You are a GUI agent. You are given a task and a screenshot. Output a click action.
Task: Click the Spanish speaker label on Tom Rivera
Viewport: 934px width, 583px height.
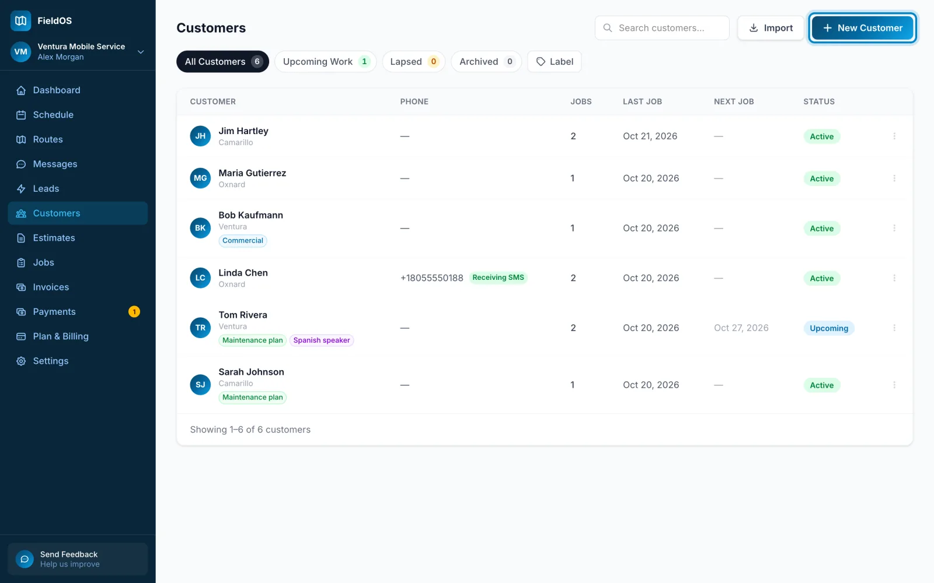pos(322,340)
